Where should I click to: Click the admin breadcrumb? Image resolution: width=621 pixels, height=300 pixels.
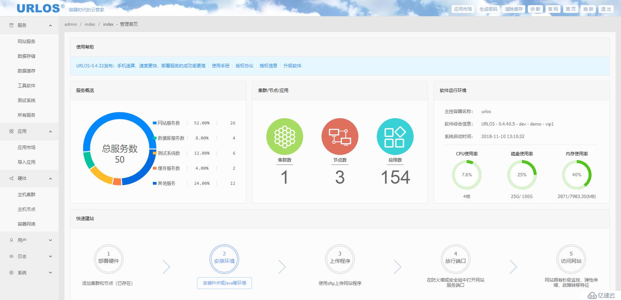click(x=71, y=24)
